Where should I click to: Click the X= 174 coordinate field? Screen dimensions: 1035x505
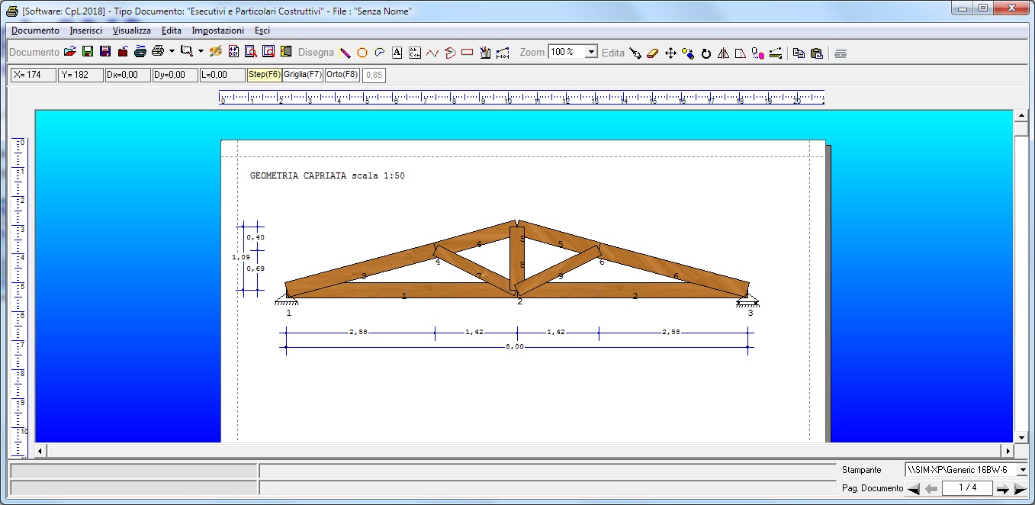pos(34,75)
